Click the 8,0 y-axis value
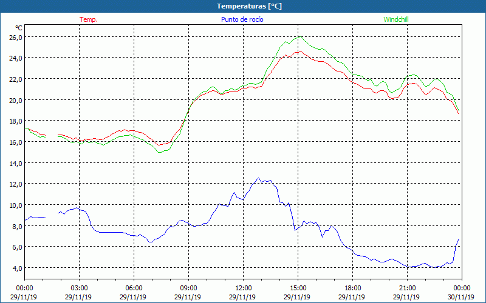 (x=18, y=226)
